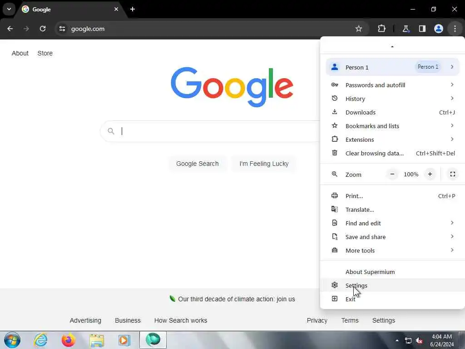
Task: Increase zoom with the plus button
Action: [x=430, y=174]
